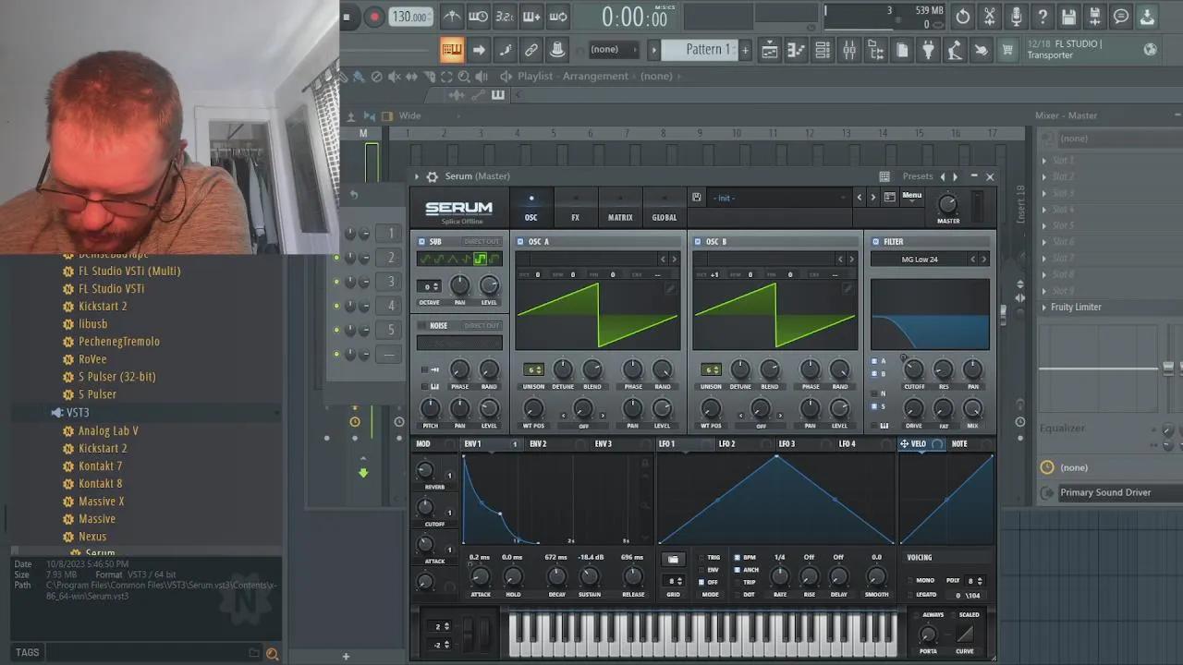Click the Serum preset save disk icon
Image resolution: width=1183 pixels, height=665 pixels.
pos(697,198)
